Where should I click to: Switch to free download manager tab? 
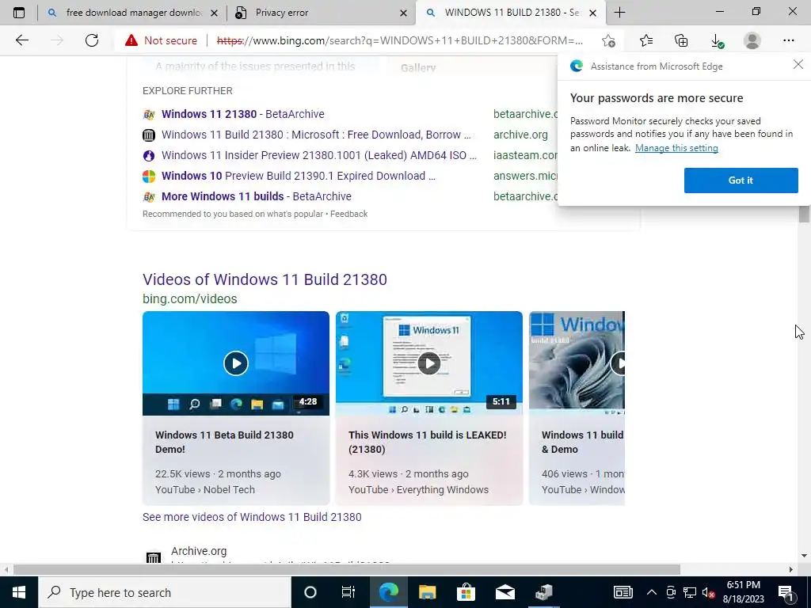click(x=132, y=13)
